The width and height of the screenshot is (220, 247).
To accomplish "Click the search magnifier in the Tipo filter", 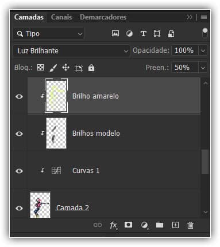I will (20, 34).
